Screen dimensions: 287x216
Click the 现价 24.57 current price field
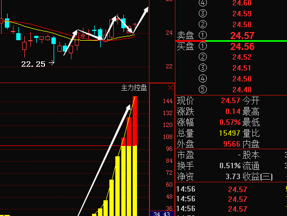pyautogui.click(x=231, y=100)
